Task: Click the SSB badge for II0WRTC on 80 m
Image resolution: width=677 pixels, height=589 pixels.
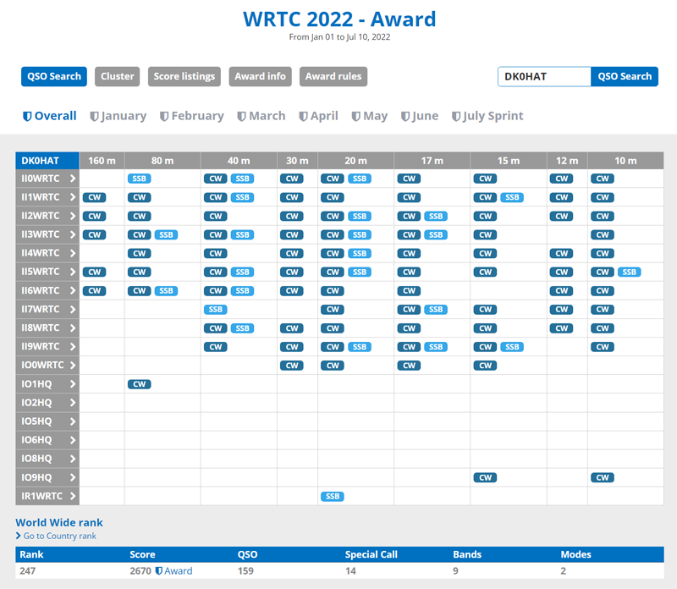Action: [x=139, y=179]
